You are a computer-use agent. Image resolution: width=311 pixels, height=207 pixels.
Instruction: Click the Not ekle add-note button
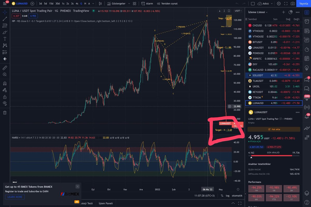click(274, 129)
